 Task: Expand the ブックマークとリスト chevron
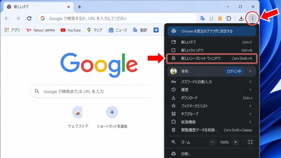click(250, 106)
